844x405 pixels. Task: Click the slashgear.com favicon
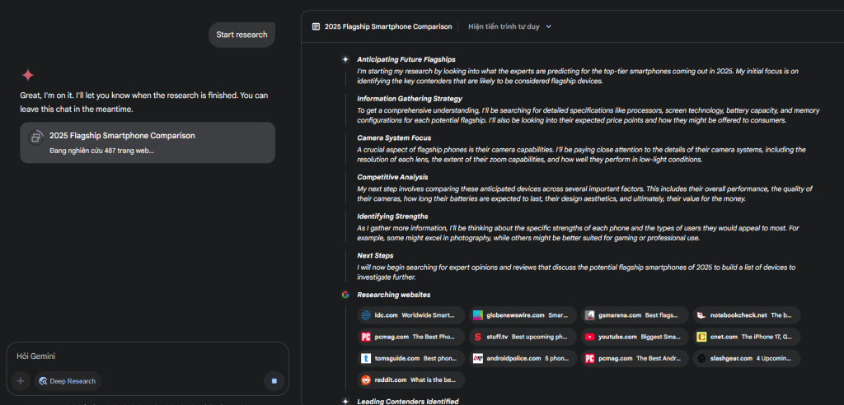coord(701,358)
